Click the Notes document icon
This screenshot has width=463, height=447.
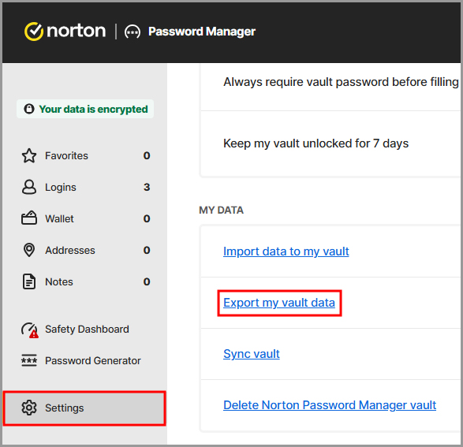[x=29, y=281]
